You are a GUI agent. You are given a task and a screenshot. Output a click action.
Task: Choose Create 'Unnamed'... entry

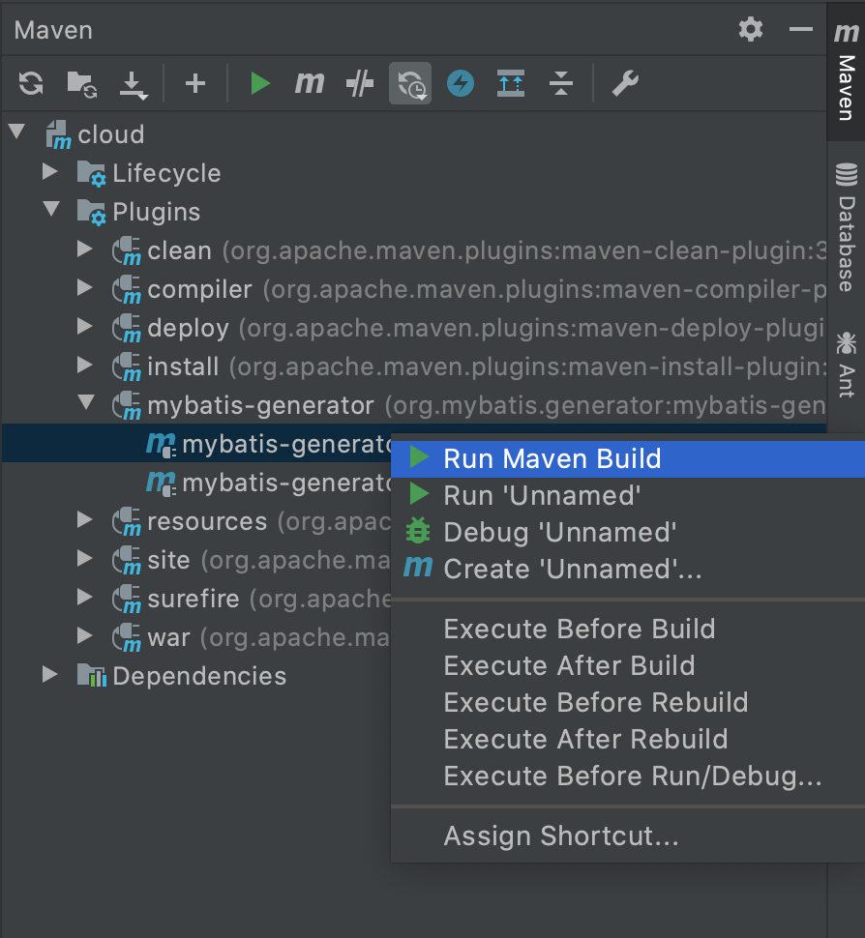(x=628, y=569)
